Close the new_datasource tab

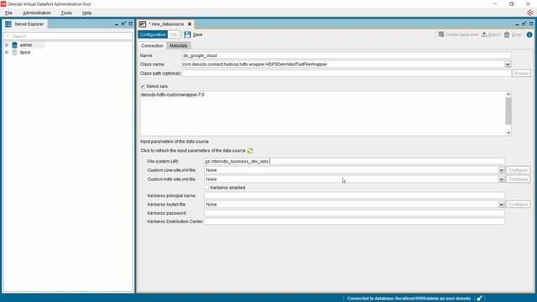pyautogui.click(x=190, y=24)
